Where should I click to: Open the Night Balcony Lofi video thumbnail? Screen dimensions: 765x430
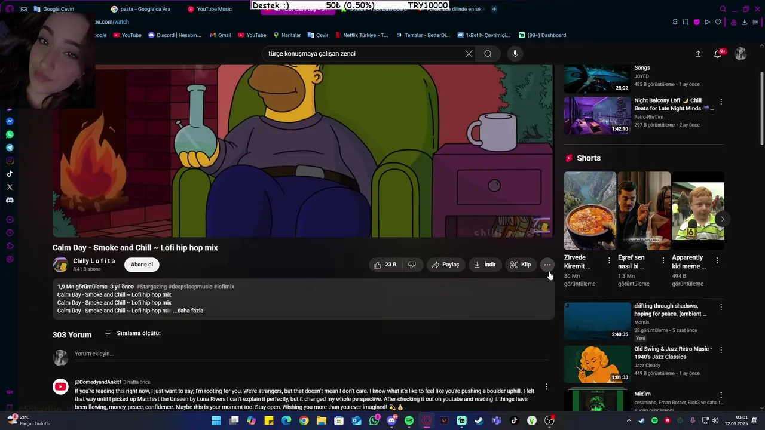tap(597, 115)
